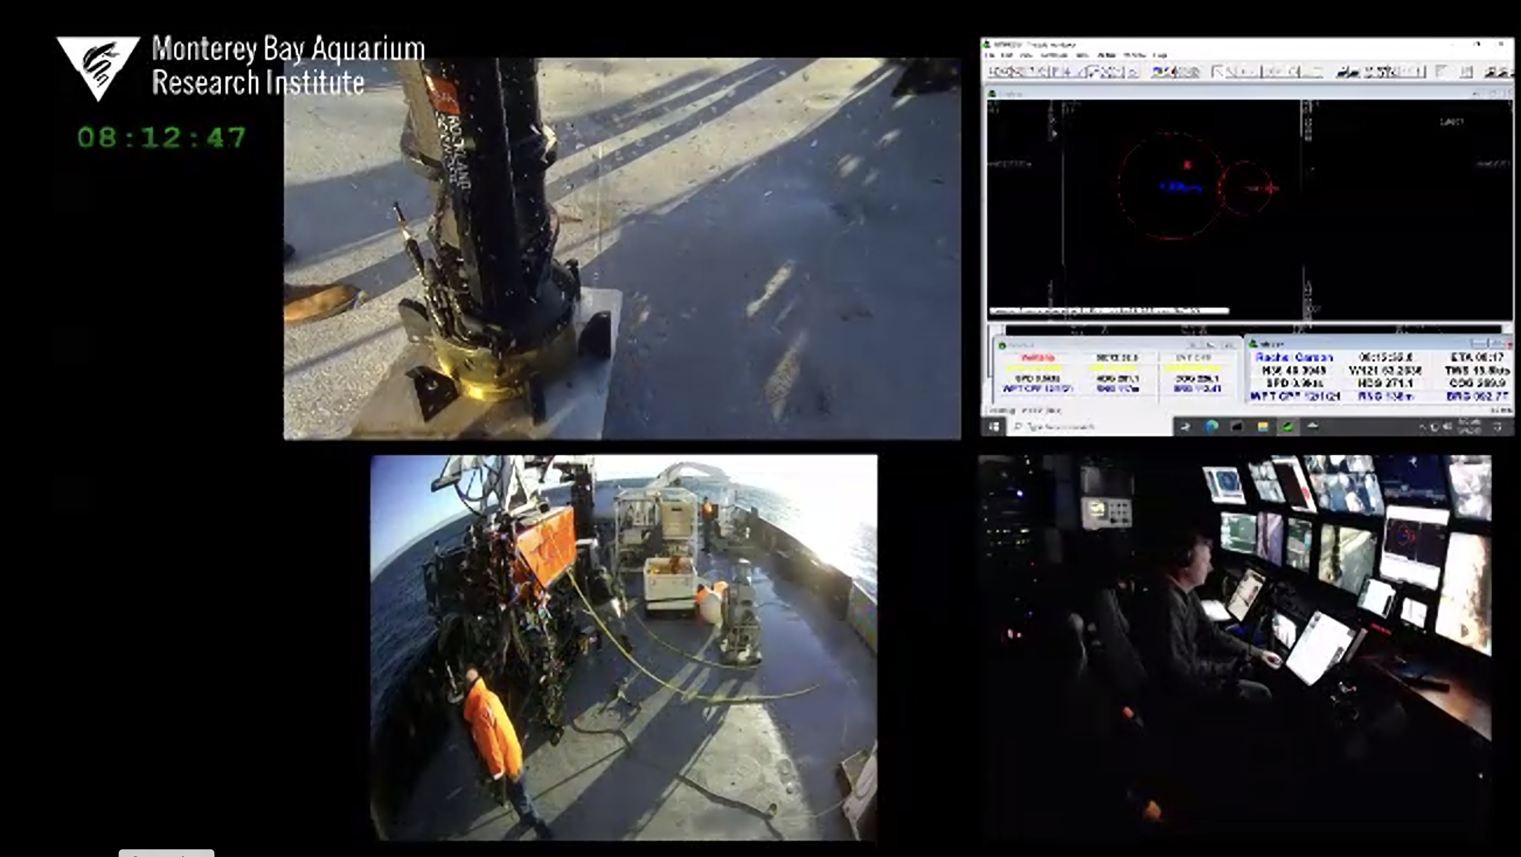Show hidden system tray icons
Image resolution: width=1521 pixels, height=857 pixels.
coord(1422,427)
